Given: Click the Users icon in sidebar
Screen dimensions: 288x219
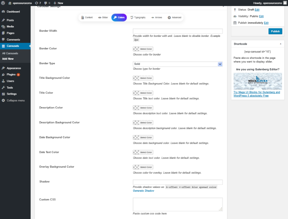Looking at the screenshot, I should click(x=3, y=81).
